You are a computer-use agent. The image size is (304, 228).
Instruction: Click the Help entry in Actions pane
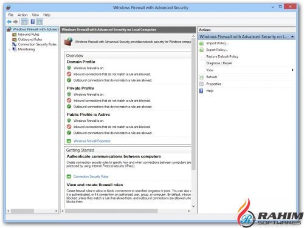point(210,91)
